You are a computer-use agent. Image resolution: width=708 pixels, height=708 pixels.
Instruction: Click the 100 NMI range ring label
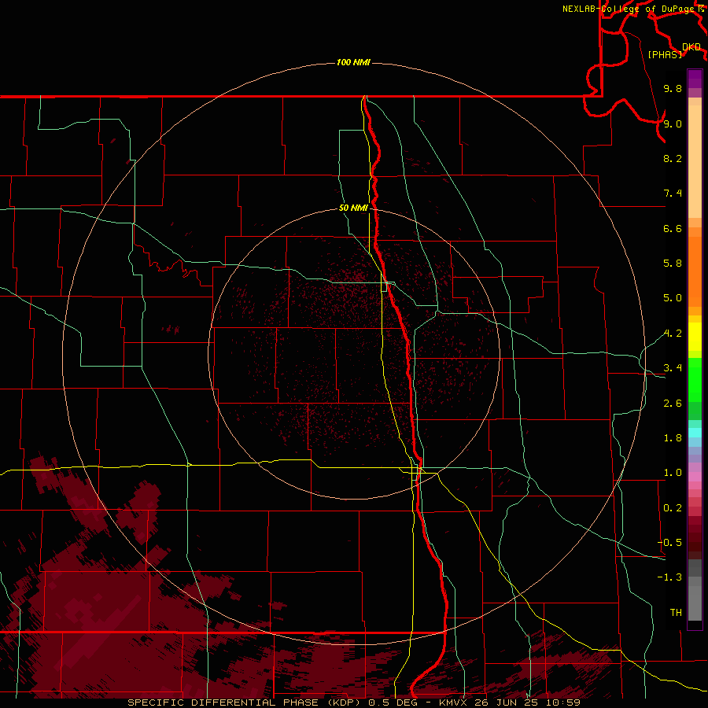coord(353,62)
